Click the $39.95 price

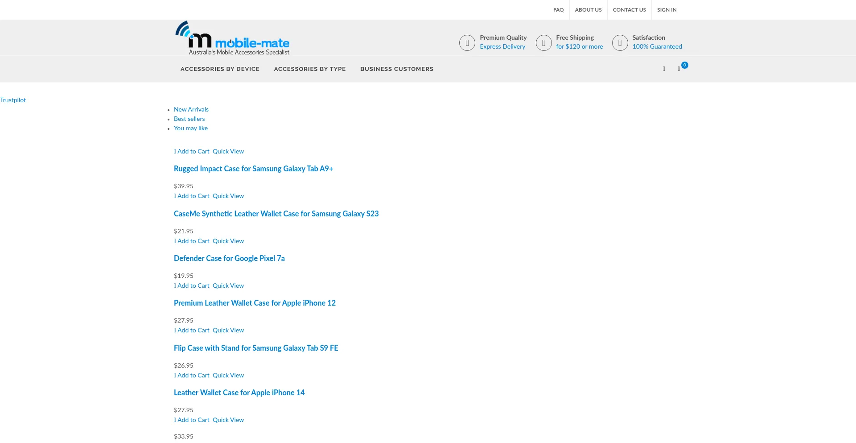184,186
